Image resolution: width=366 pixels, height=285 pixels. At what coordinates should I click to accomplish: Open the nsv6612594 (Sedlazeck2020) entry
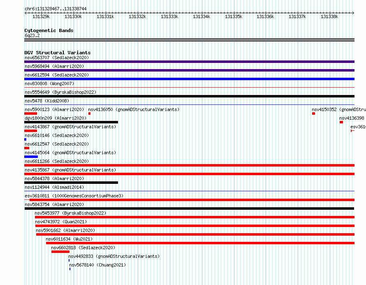tap(57, 75)
